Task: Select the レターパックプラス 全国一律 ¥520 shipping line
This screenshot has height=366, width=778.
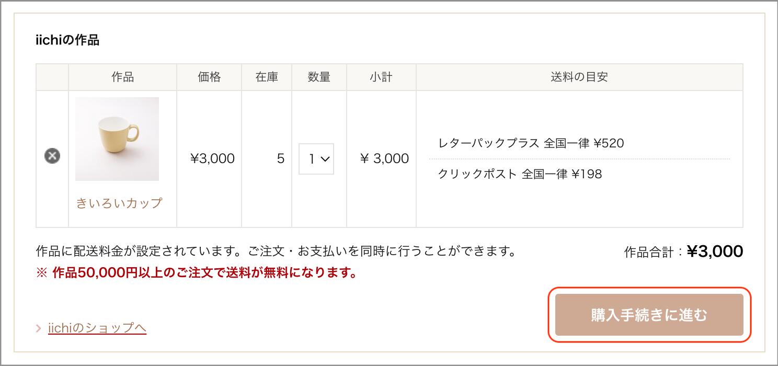Action: 531,143
